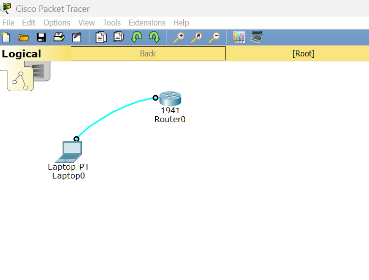The height and width of the screenshot is (280, 369).
Task: Click the Undo arrow icon
Action: click(x=136, y=37)
